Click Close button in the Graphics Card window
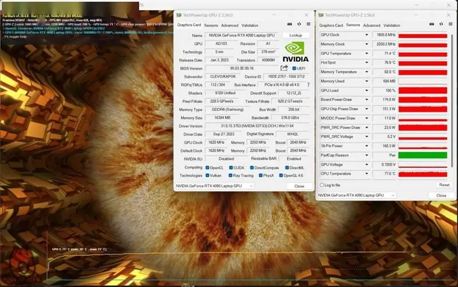This screenshot has height=287, width=458. click(299, 186)
